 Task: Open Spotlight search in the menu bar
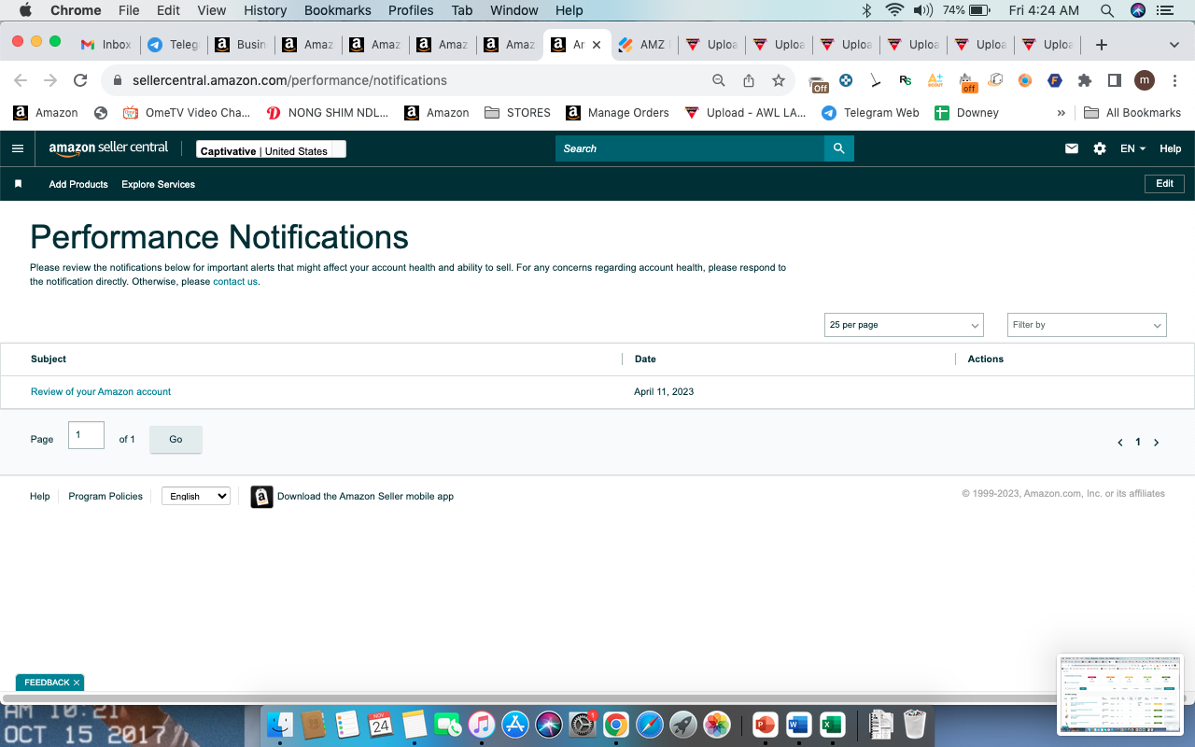1107,10
